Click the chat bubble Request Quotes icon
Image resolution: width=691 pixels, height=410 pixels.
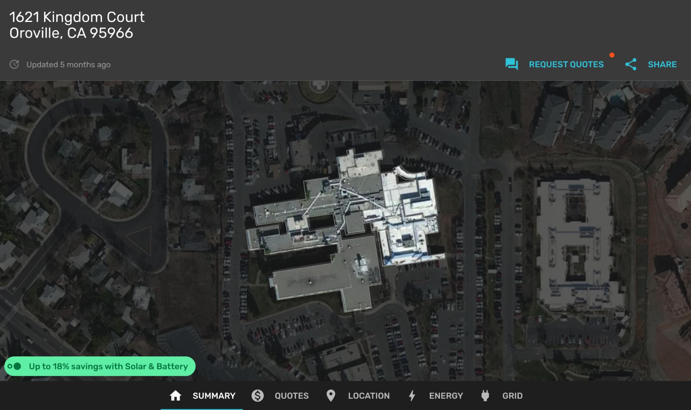pos(511,64)
